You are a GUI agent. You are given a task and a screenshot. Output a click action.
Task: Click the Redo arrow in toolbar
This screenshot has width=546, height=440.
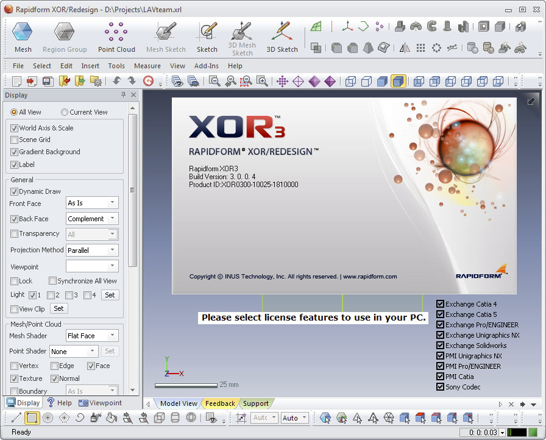tap(132, 81)
